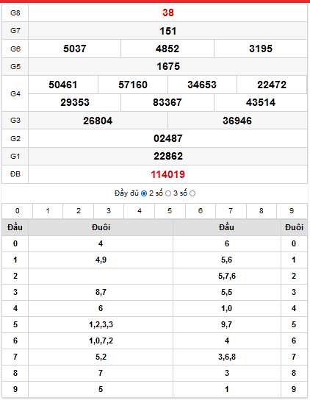Click the special prize number 114019

(167, 174)
